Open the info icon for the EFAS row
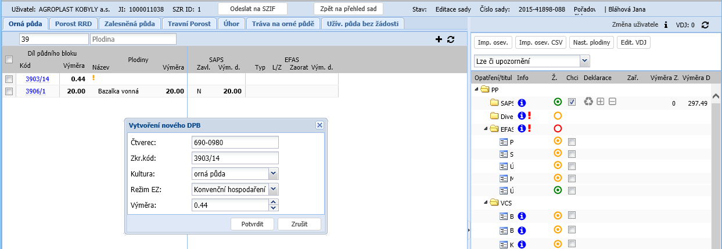 point(522,129)
